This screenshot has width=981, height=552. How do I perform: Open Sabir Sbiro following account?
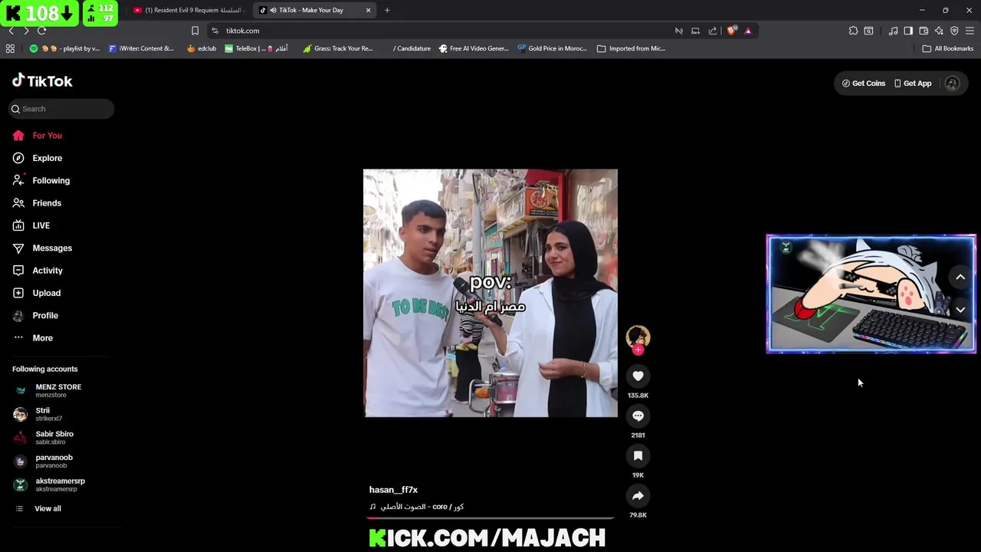point(44,437)
